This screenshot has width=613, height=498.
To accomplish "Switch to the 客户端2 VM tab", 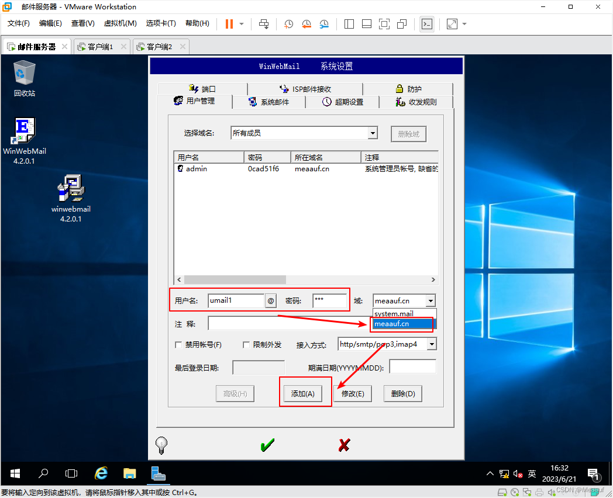I will pyautogui.click(x=160, y=47).
